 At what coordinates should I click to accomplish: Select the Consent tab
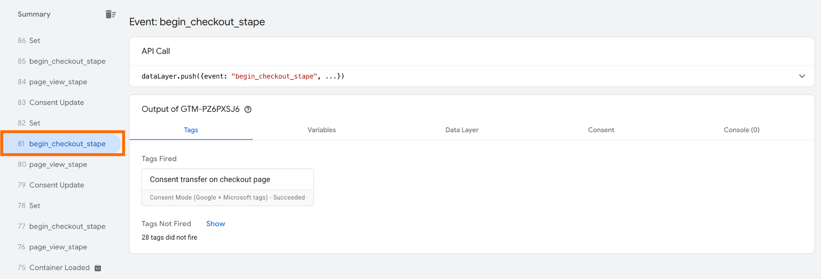coord(601,130)
